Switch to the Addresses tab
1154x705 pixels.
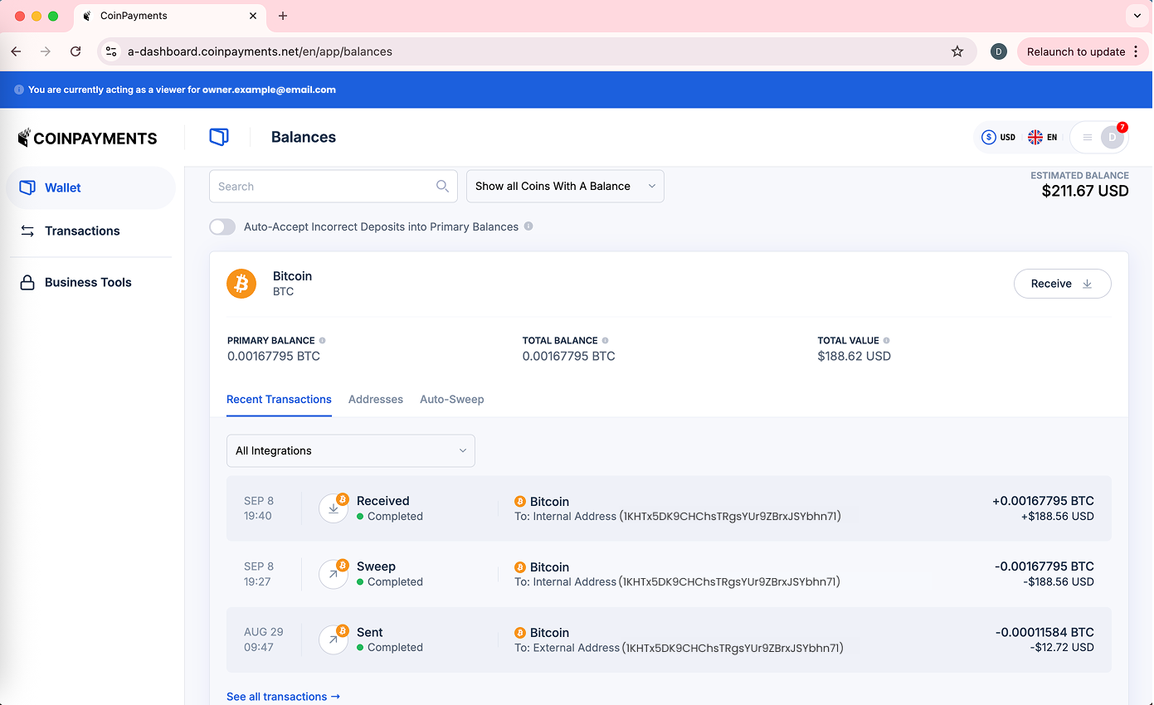pos(375,400)
